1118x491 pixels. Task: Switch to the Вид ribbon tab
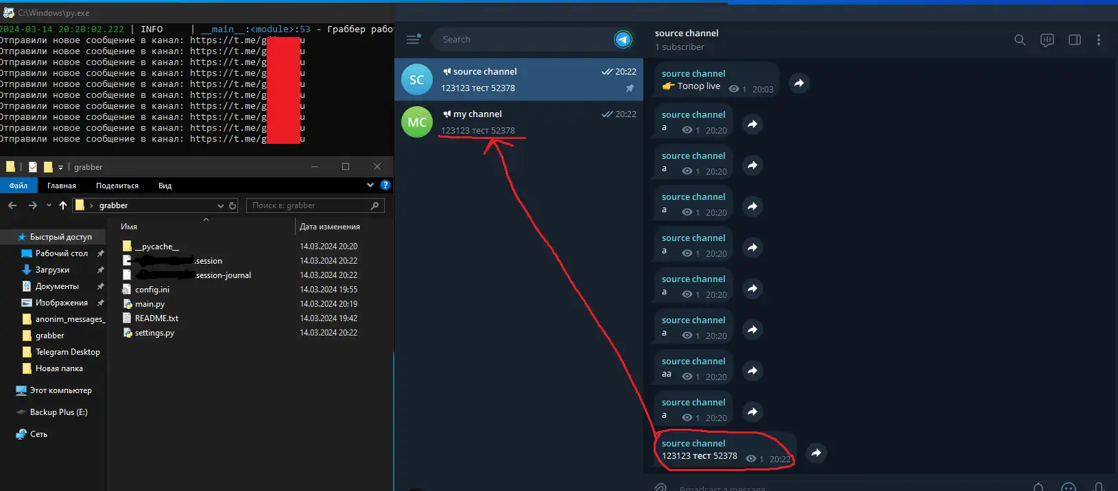pos(165,186)
